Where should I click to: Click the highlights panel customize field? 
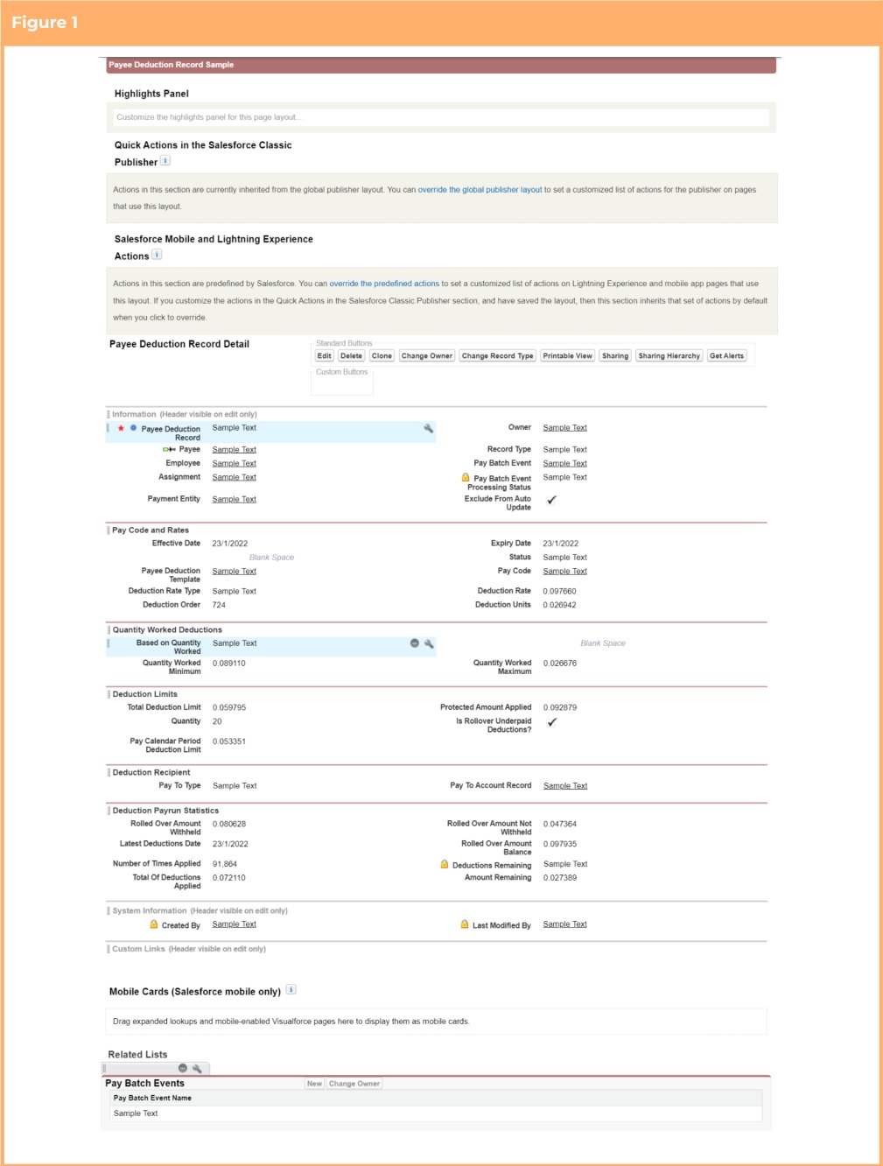(440, 117)
